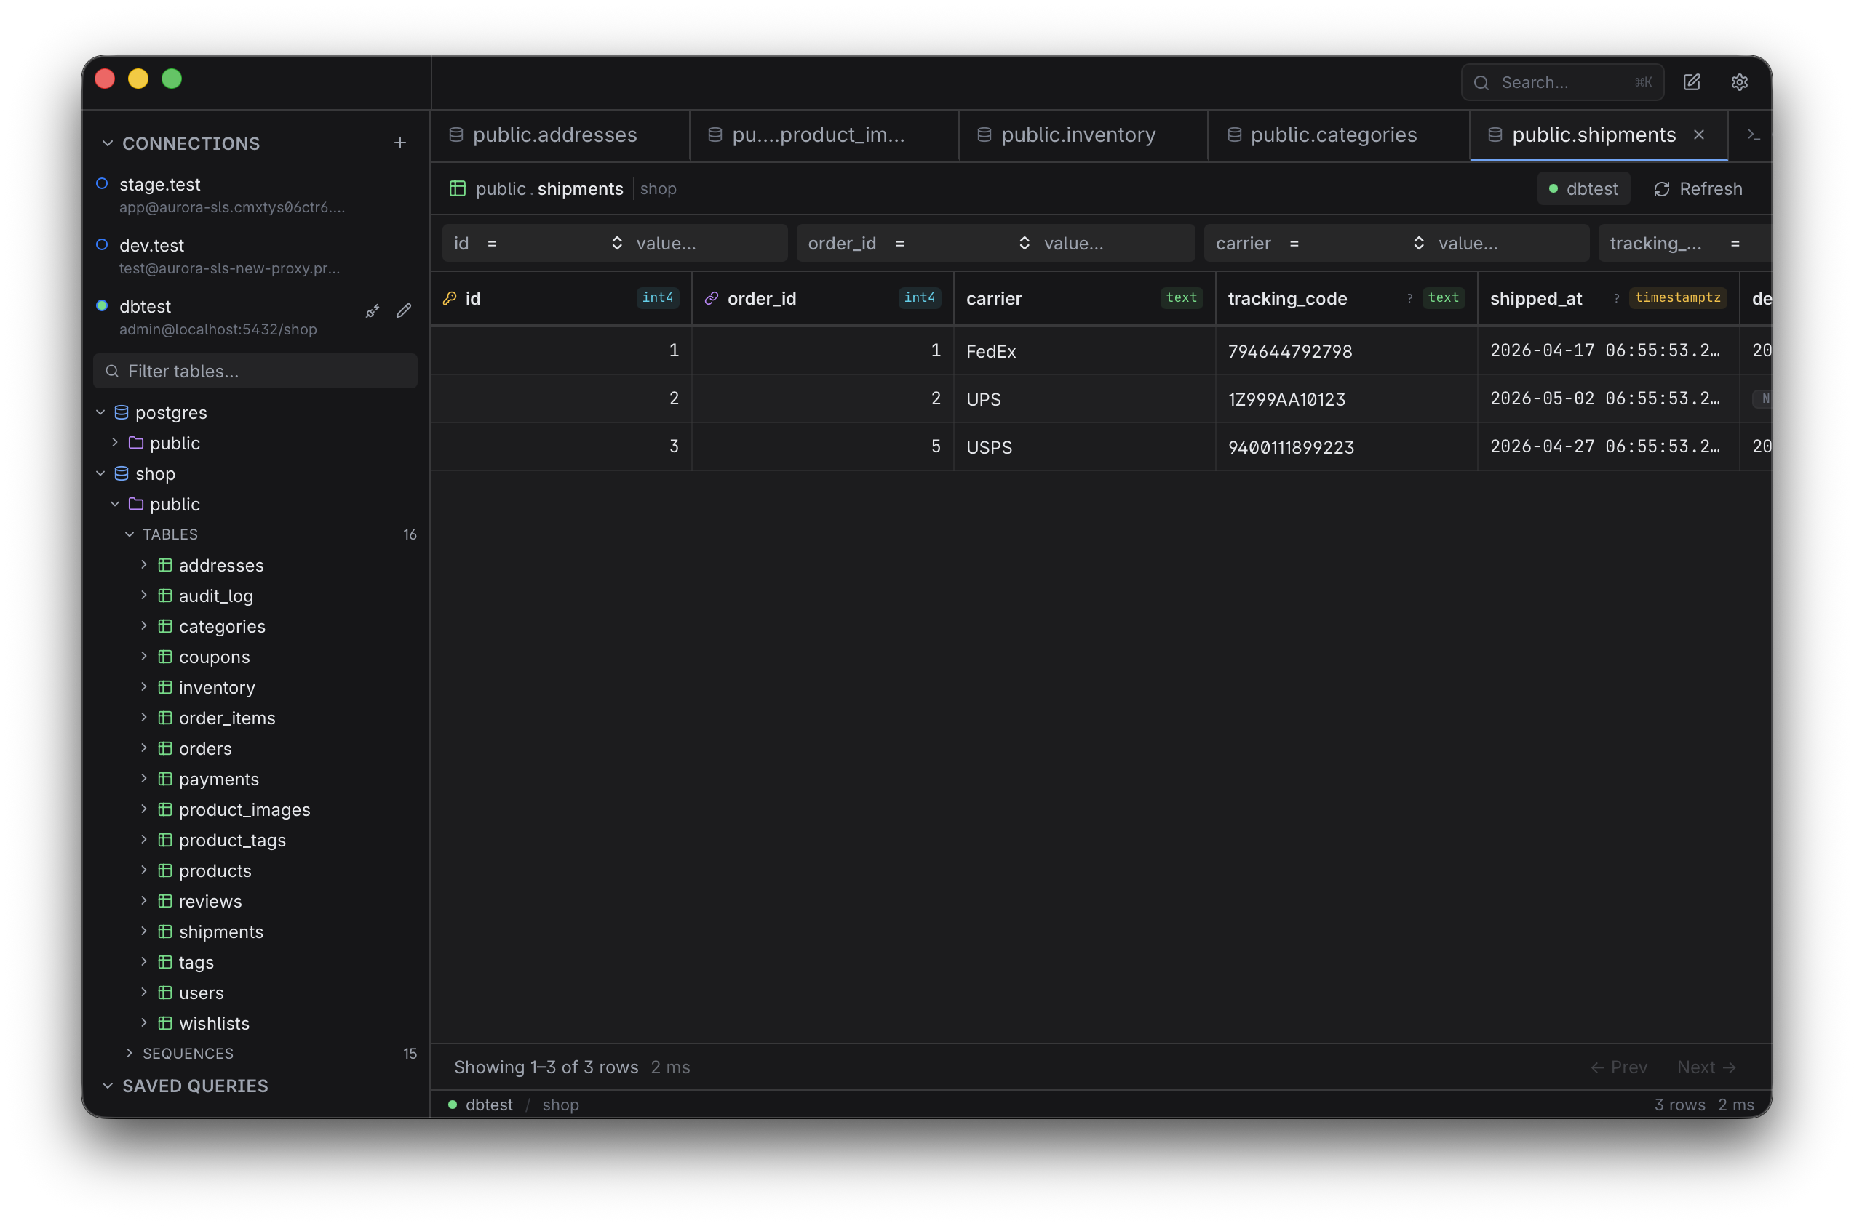Click the payments table icon

pyautogui.click(x=165, y=779)
